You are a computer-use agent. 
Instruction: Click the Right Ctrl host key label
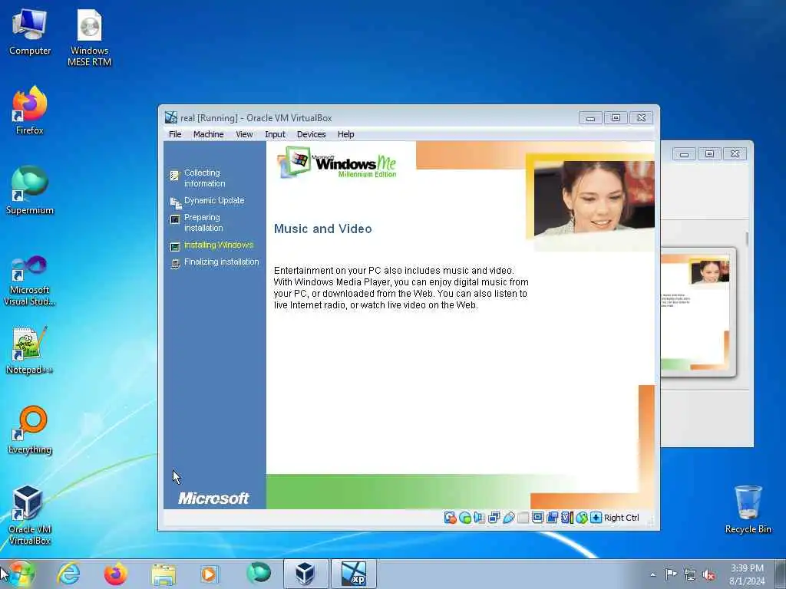(622, 518)
